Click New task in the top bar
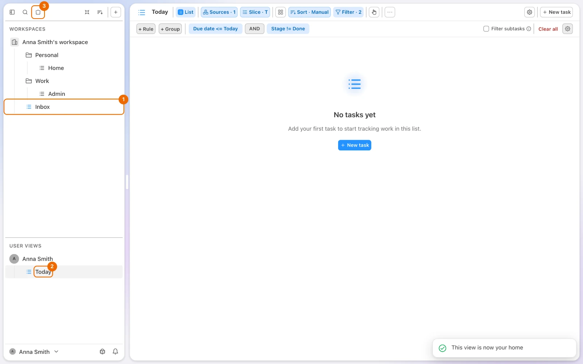Image resolution: width=583 pixels, height=364 pixels. click(x=556, y=12)
